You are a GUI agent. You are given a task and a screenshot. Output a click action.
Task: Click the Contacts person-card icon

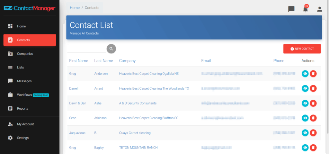point(10,40)
